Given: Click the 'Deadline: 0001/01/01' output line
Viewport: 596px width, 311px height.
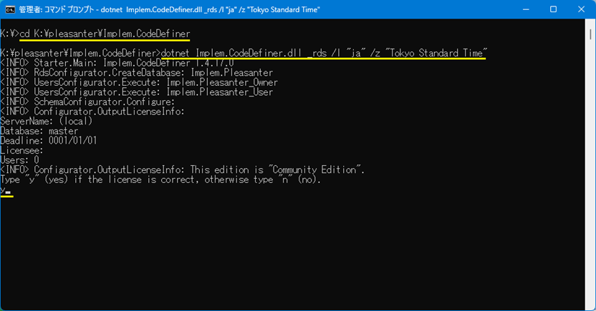Looking at the screenshot, I should point(48,141).
